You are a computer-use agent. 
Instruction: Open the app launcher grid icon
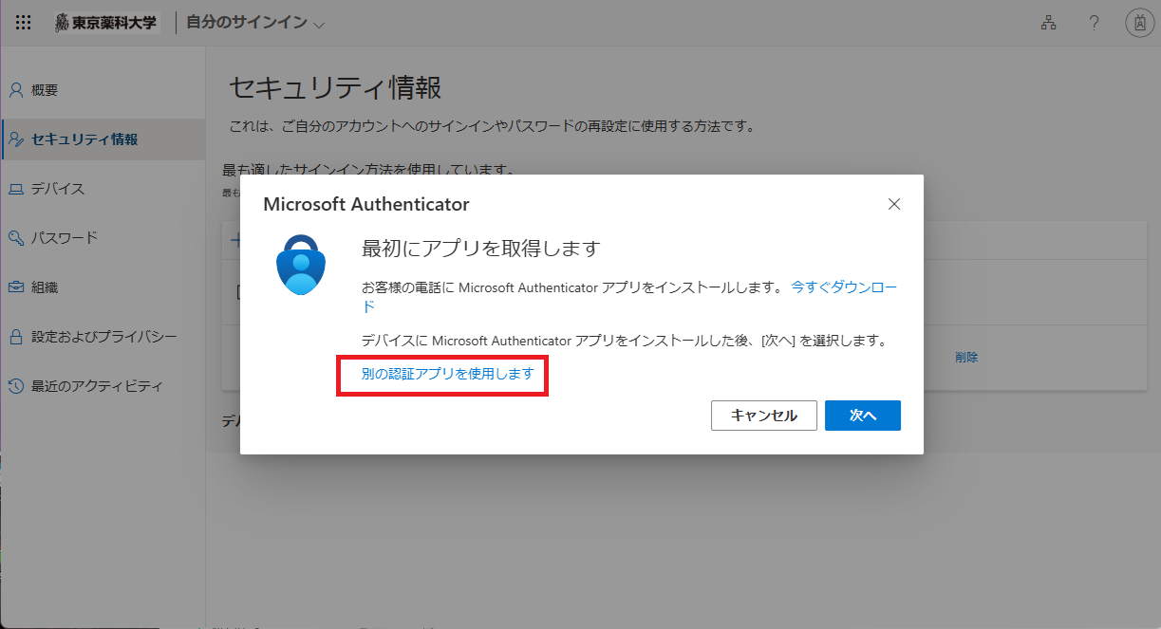tap(23, 22)
